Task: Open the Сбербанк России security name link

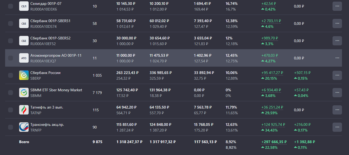Action: pyautogui.click(x=45, y=73)
